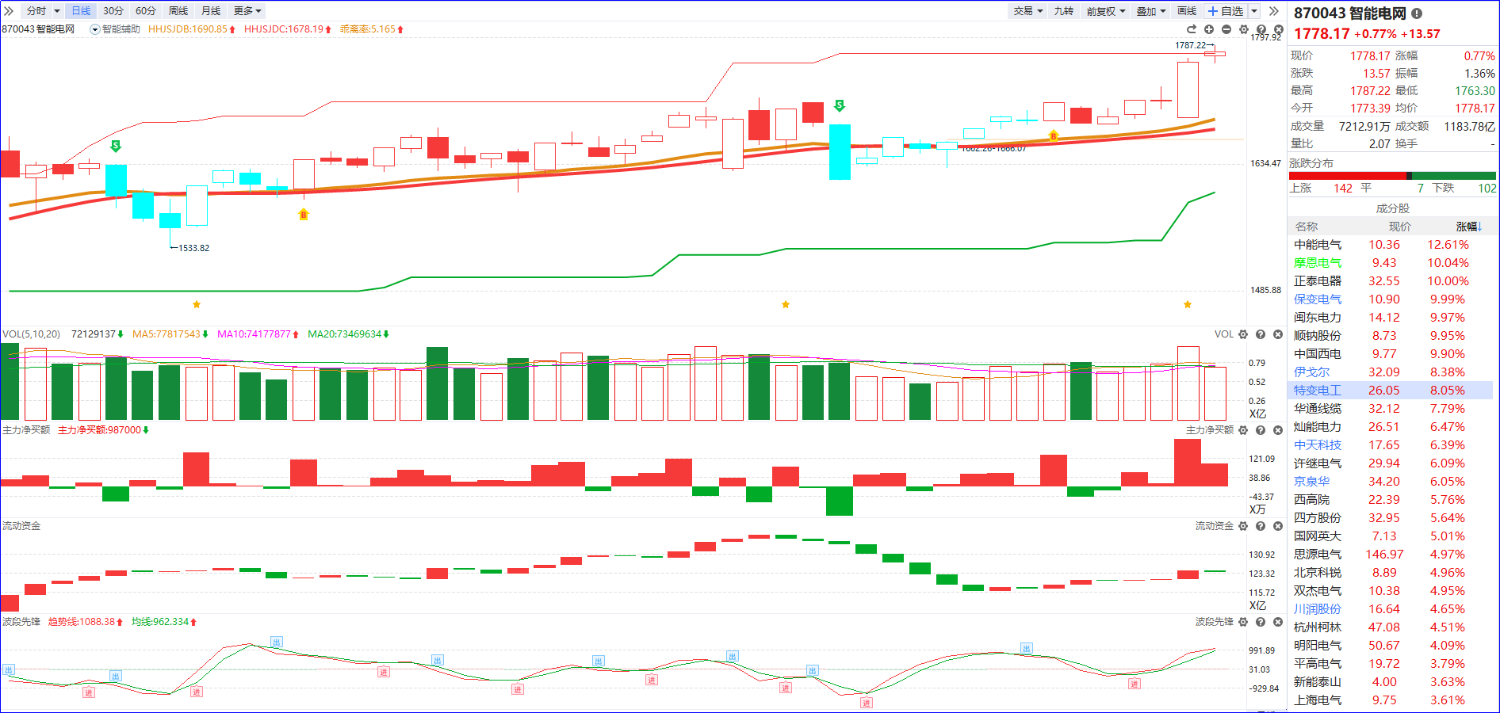Open help for 主力净买额 indicator
Viewport: 1500px width, 713px height.
1261,430
